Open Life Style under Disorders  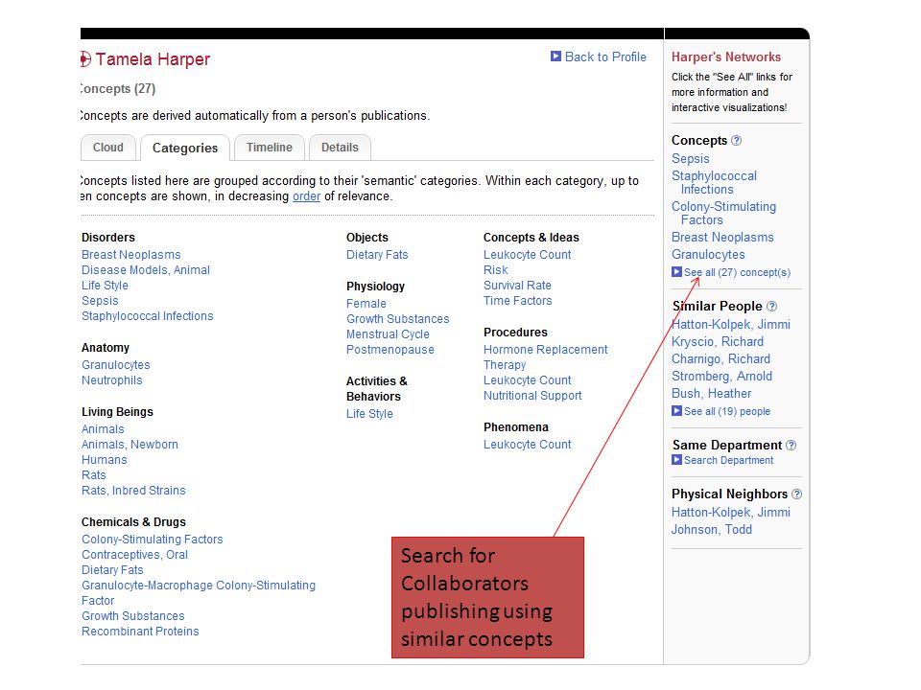click(x=105, y=286)
